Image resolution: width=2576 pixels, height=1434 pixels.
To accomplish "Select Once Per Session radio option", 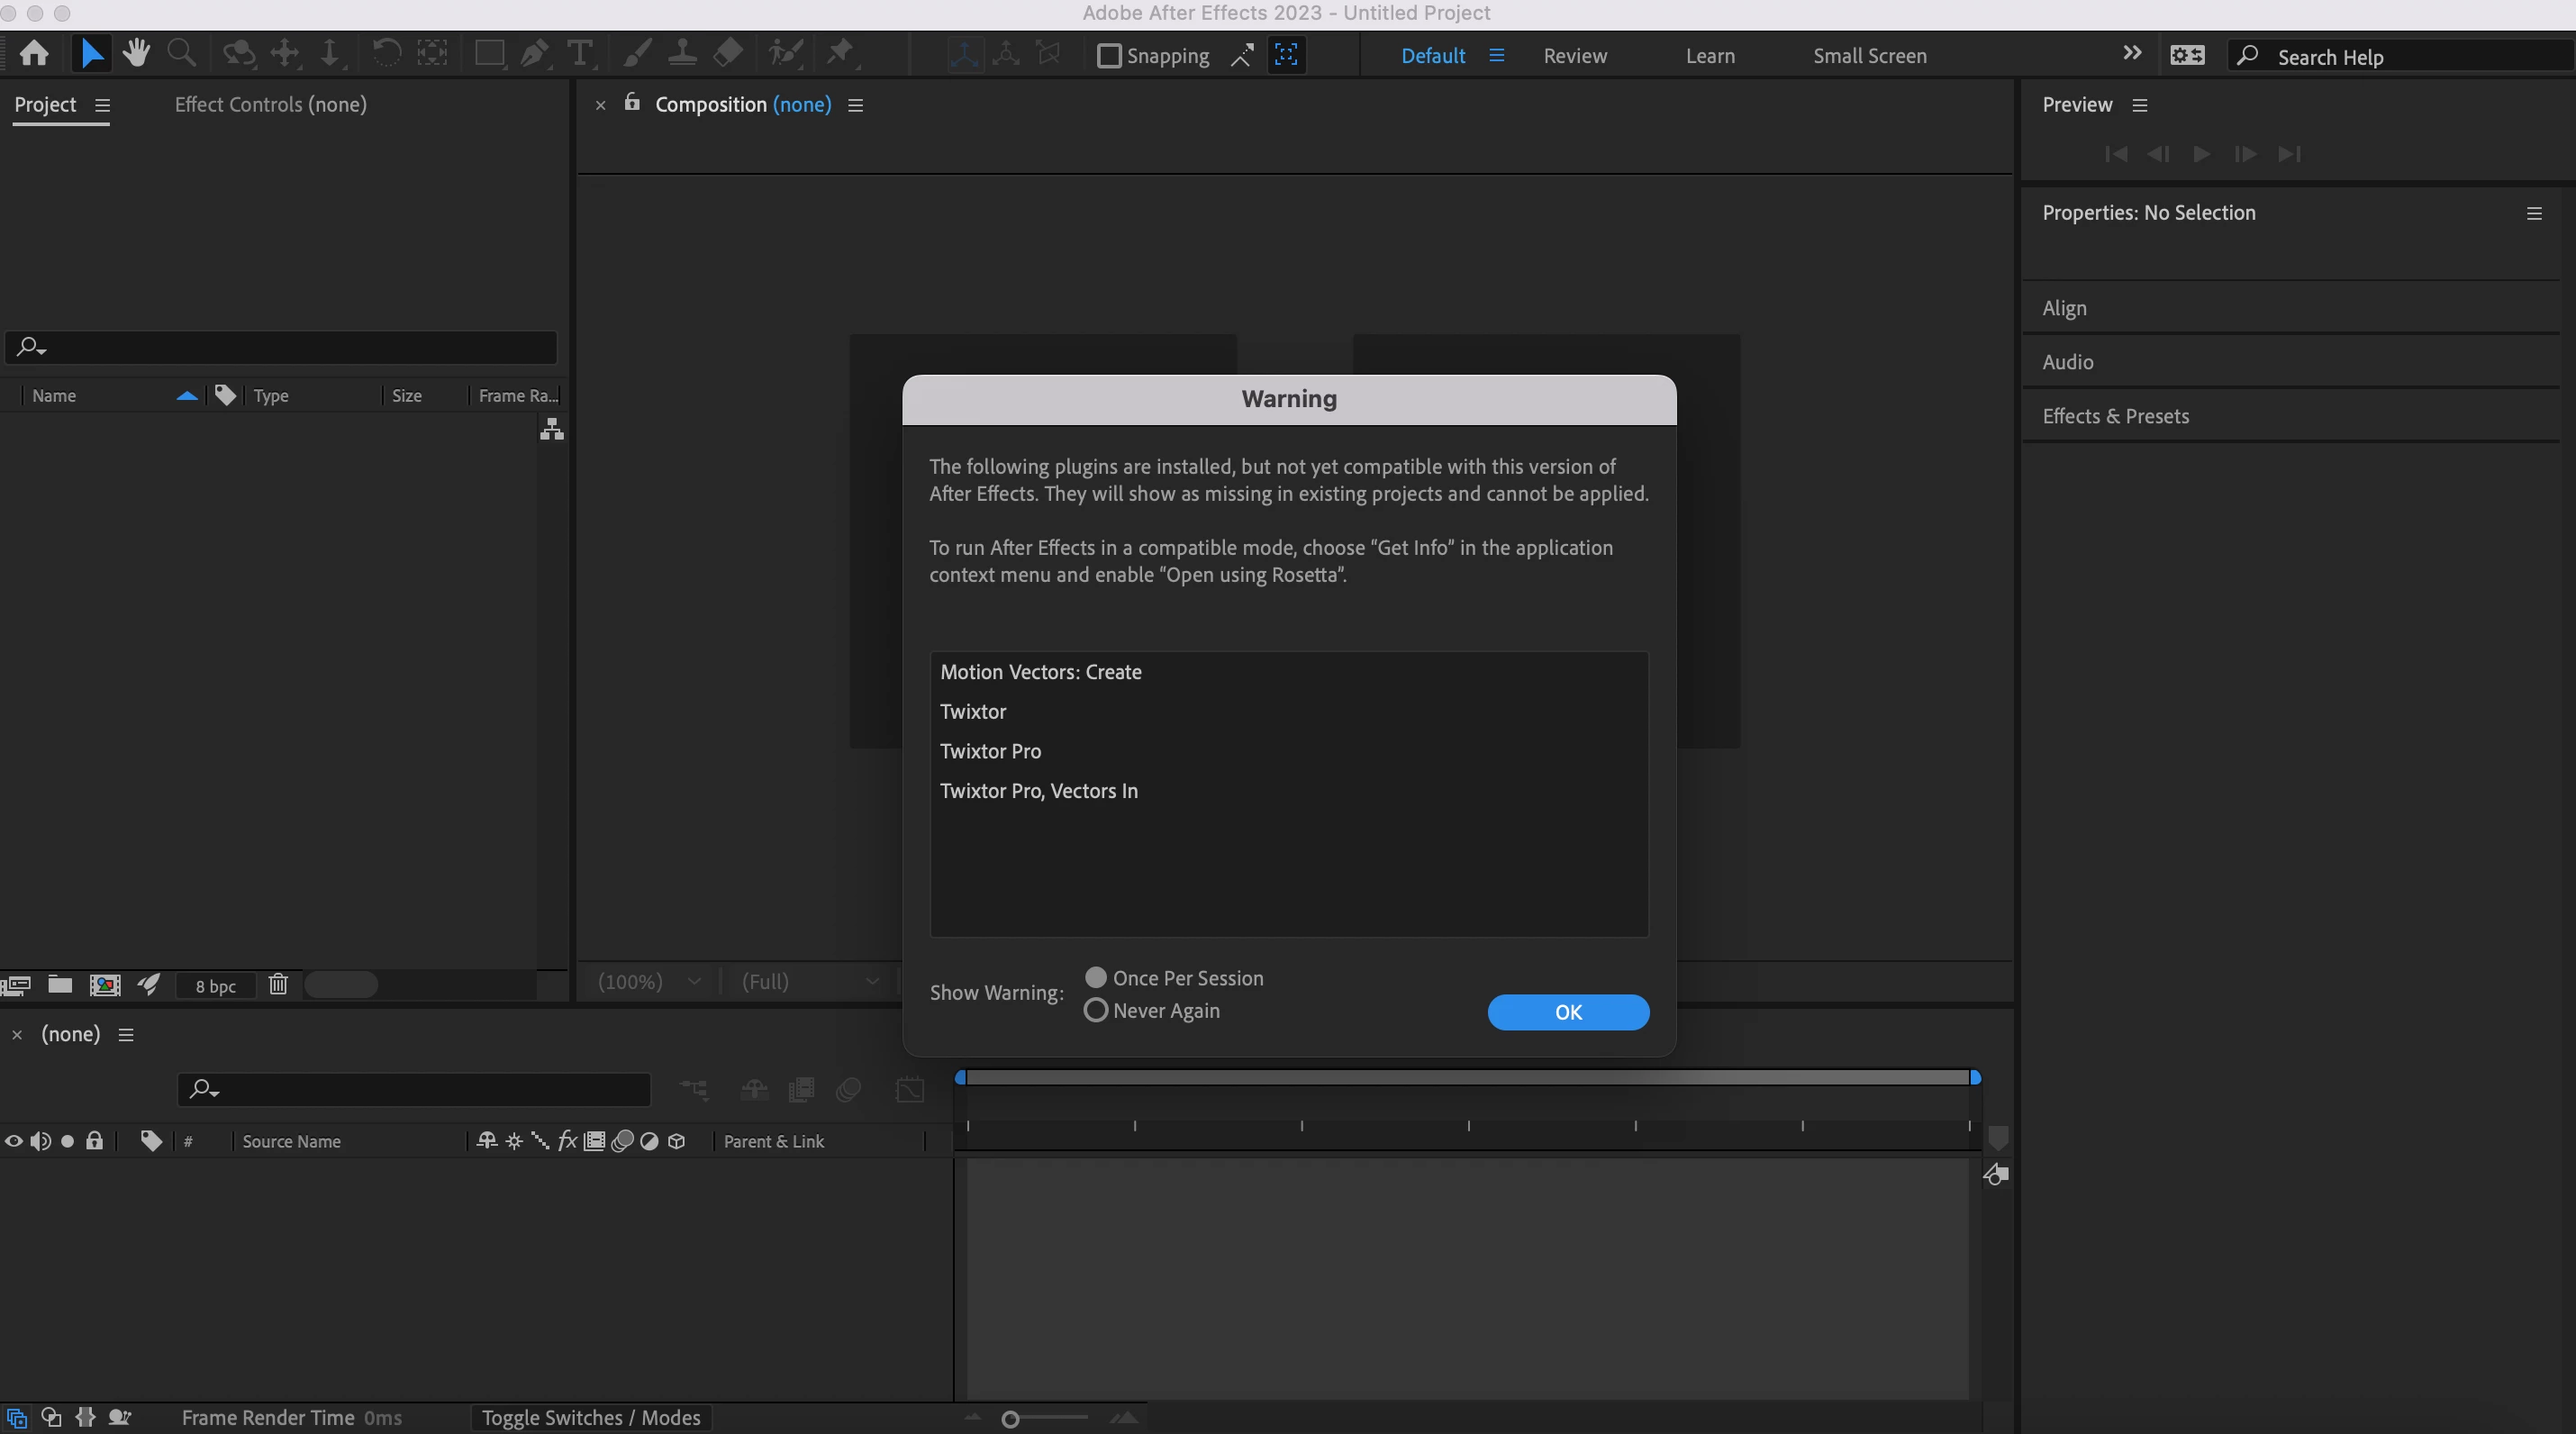I will (x=1096, y=977).
